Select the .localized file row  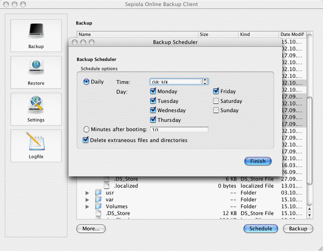191,186
